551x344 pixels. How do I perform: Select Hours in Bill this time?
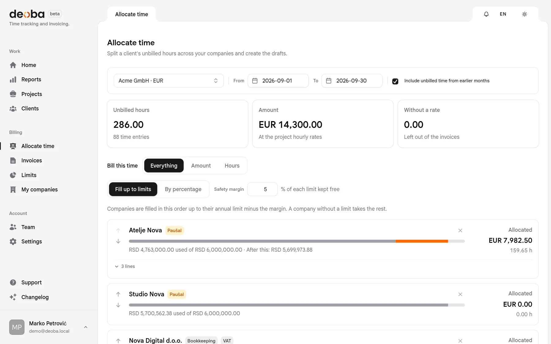point(232,166)
